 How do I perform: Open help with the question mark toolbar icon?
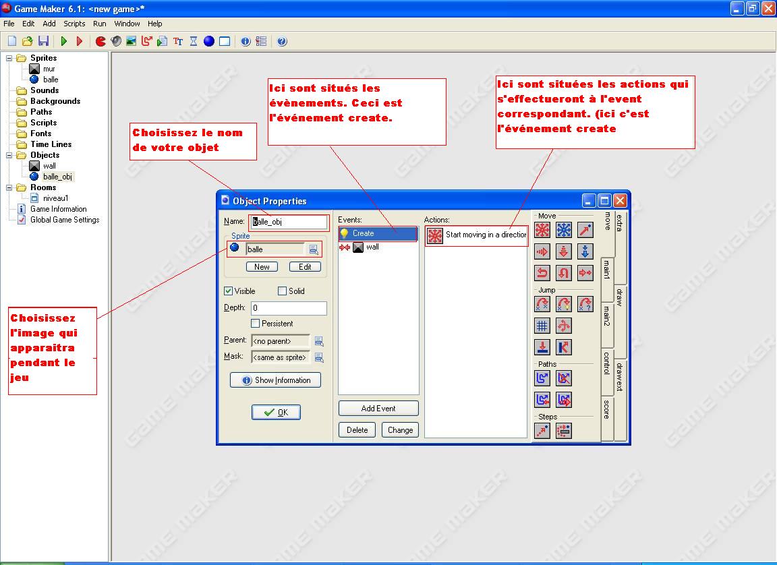tap(282, 42)
